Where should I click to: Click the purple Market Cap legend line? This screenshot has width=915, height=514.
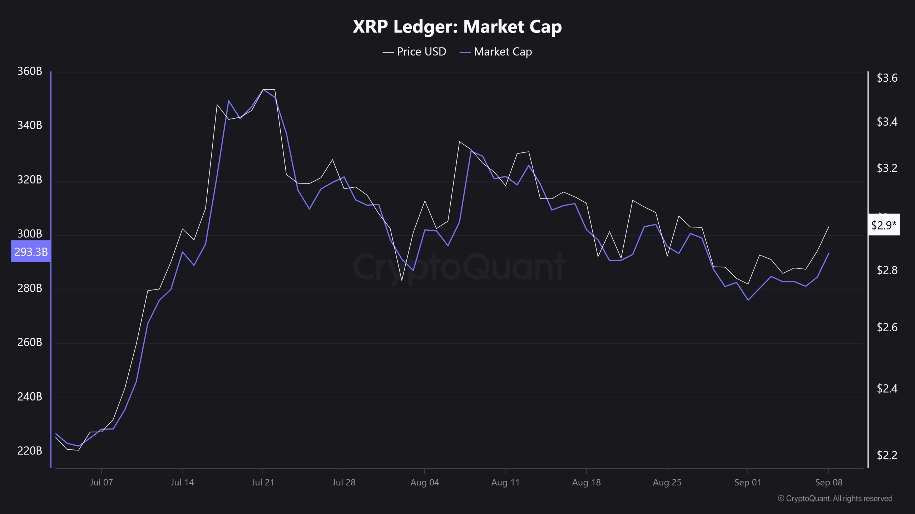point(465,52)
